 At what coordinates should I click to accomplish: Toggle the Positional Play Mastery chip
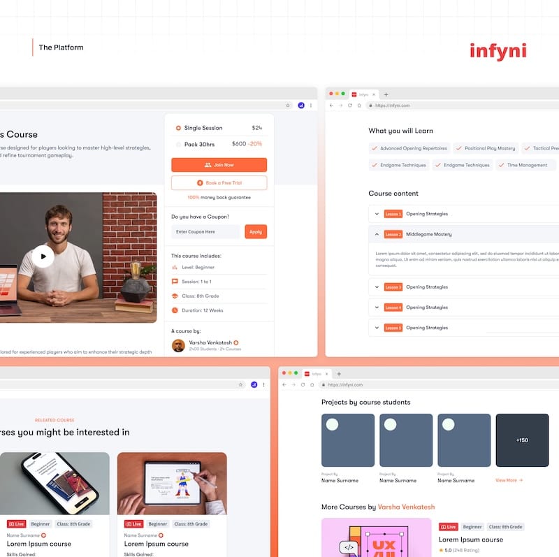click(x=486, y=148)
